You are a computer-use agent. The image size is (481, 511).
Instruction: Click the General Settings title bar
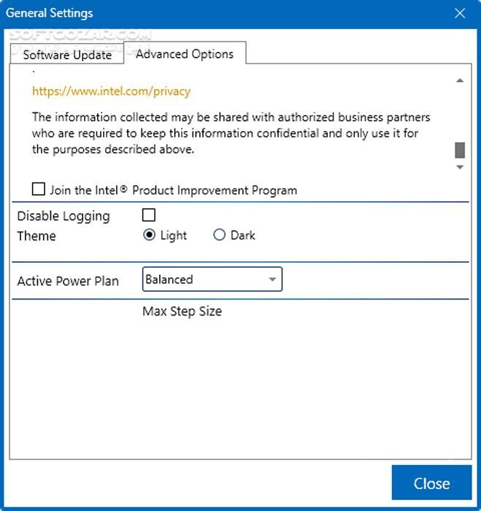point(219,13)
